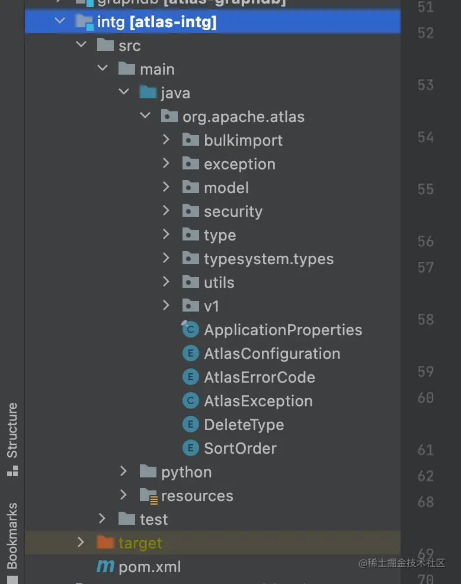Click the utils package icon
Image resolution: width=461 pixels, height=584 pixels.
pyautogui.click(x=191, y=281)
